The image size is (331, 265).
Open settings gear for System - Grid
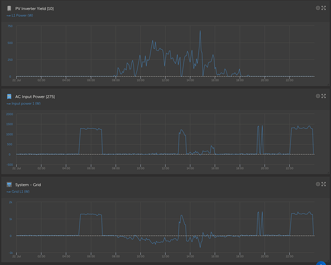point(318,184)
